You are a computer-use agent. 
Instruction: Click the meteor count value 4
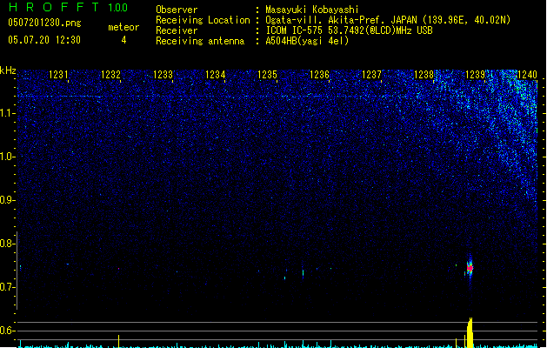coord(123,40)
